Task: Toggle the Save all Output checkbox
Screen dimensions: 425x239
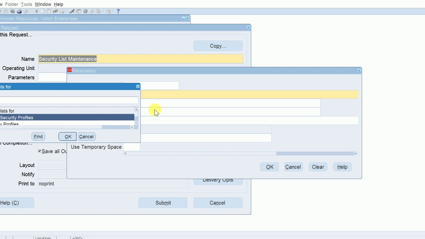Action: tap(40, 151)
